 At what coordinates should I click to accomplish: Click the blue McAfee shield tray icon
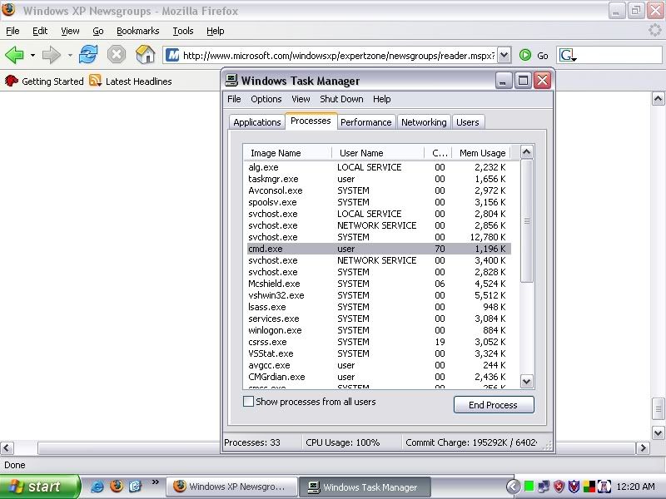tap(574, 487)
